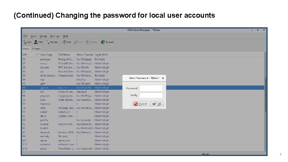
Task: Click the /var/lib/gdm home directory cell
Action: [x=83, y=84]
